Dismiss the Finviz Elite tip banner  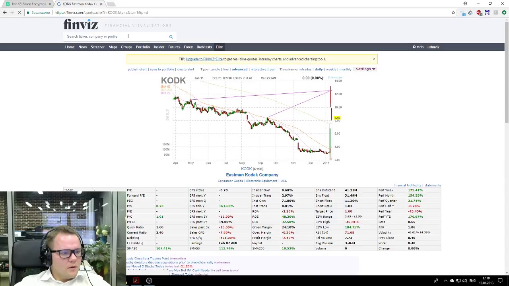tap(374, 59)
